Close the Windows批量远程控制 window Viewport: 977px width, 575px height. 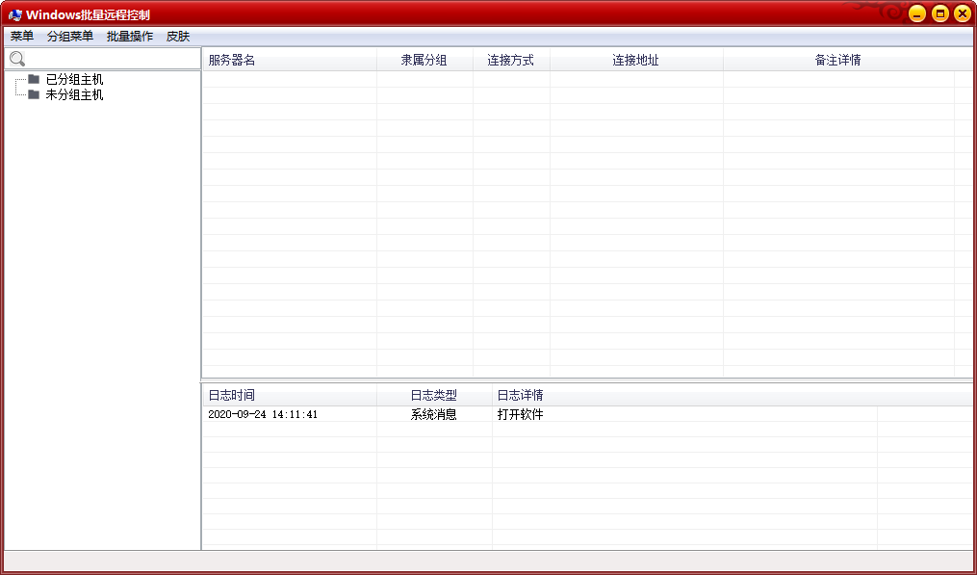[963, 13]
